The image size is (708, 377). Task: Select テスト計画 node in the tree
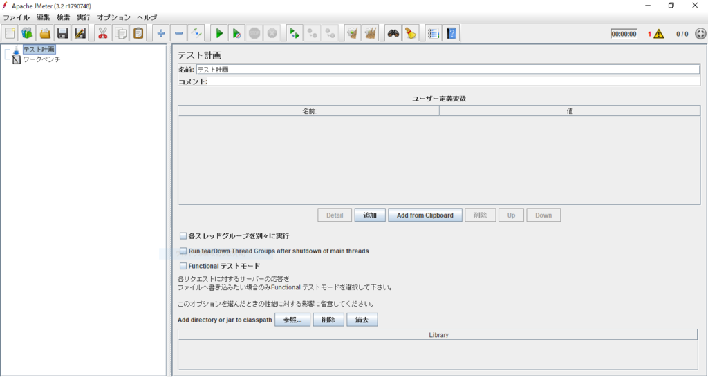pos(39,50)
